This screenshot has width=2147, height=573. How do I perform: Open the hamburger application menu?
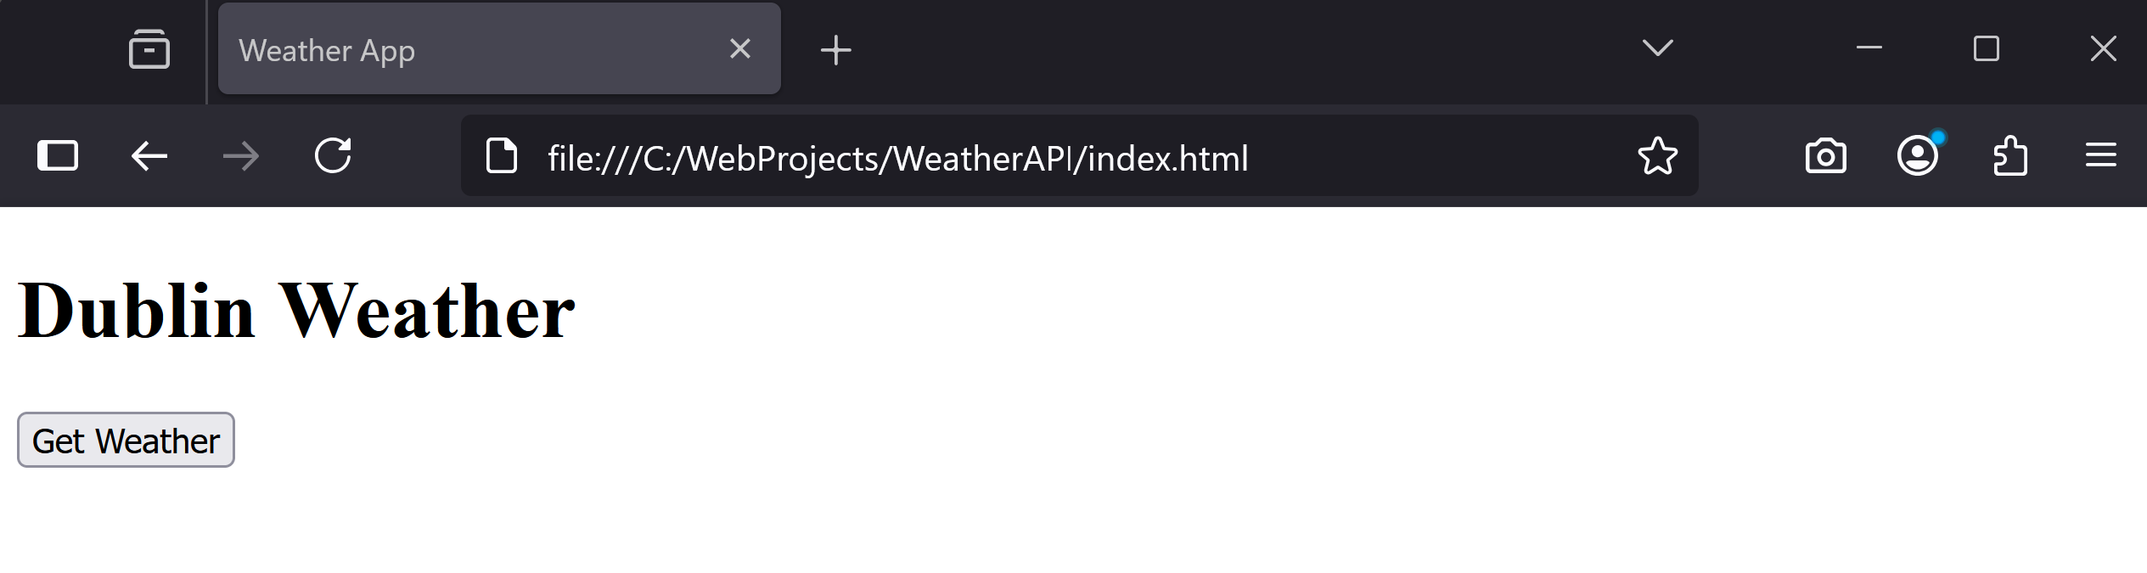point(2101,156)
